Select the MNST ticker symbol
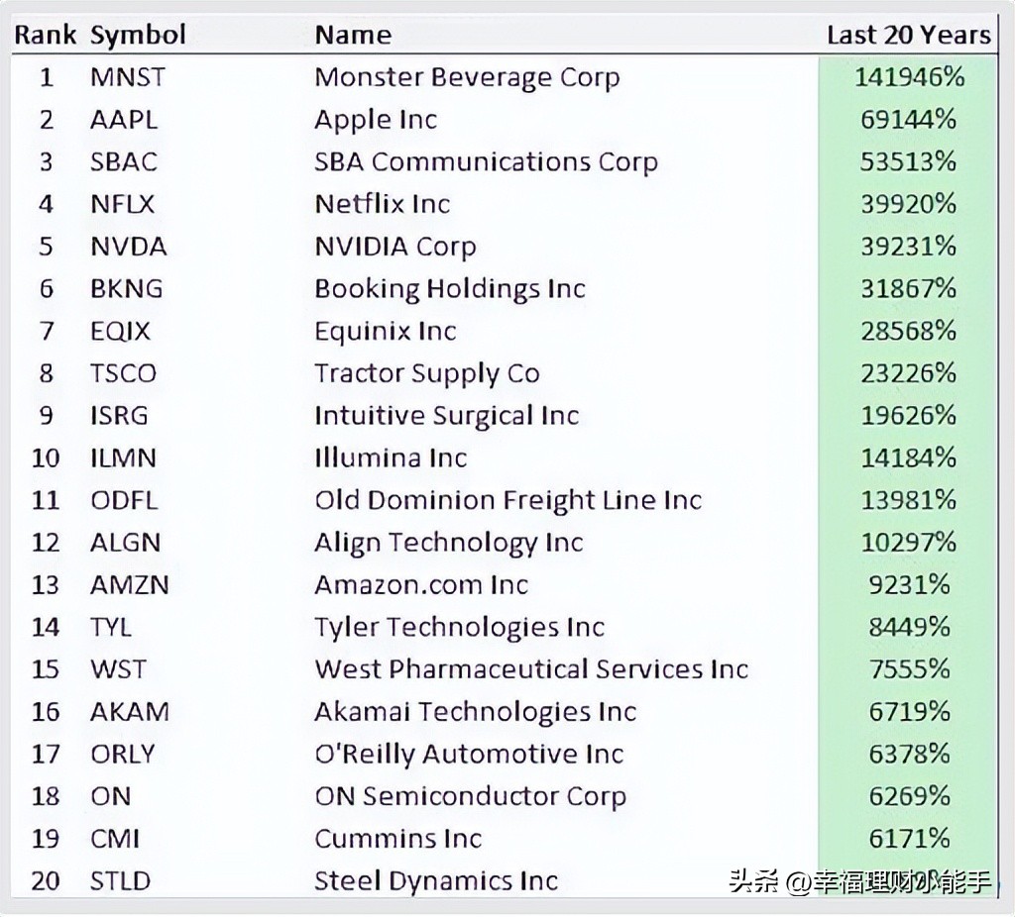The width and height of the screenshot is (1015, 917). [x=128, y=77]
